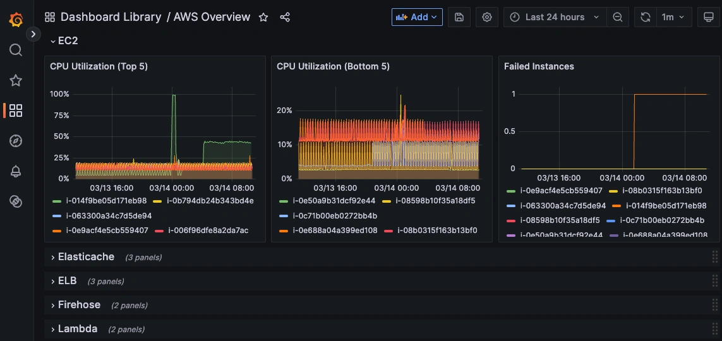Click the Dashboard Library breadcrumb
The width and height of the screenshot is (722, 341).
(x=111, y=18)
